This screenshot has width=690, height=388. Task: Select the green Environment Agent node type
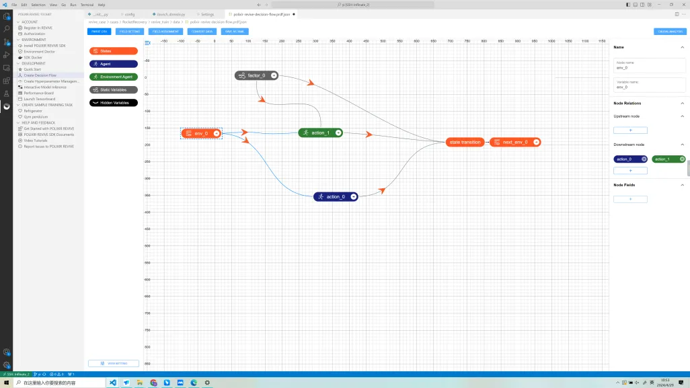click(114, 77)
